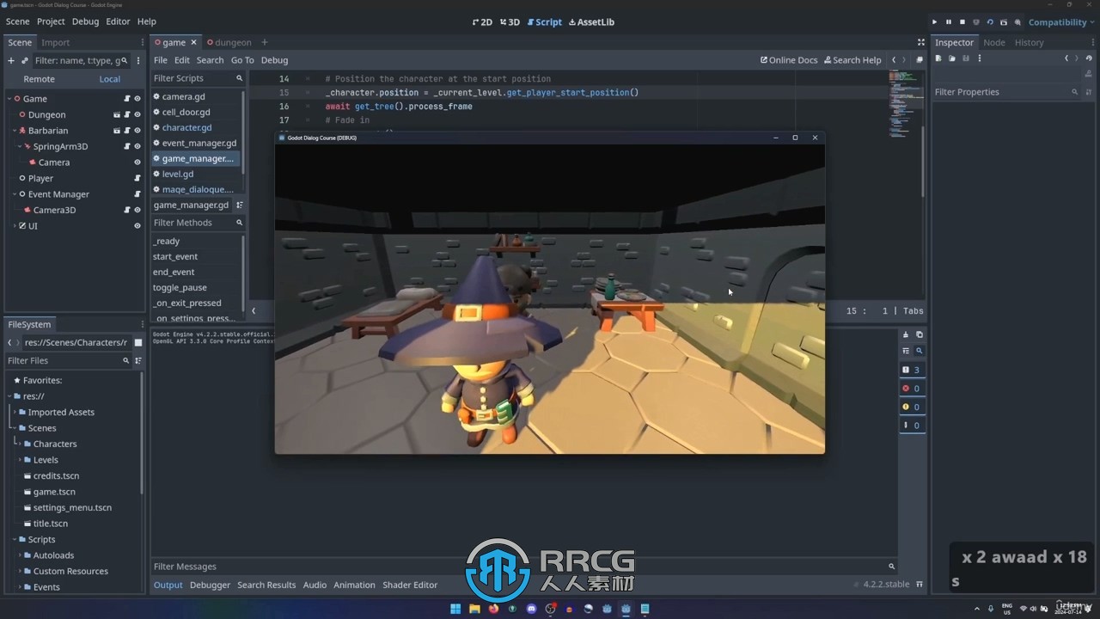The height and width of the screenshot is (619, 1100).
Task: Open File Explorer from taskbar
Action: (474, 609)
